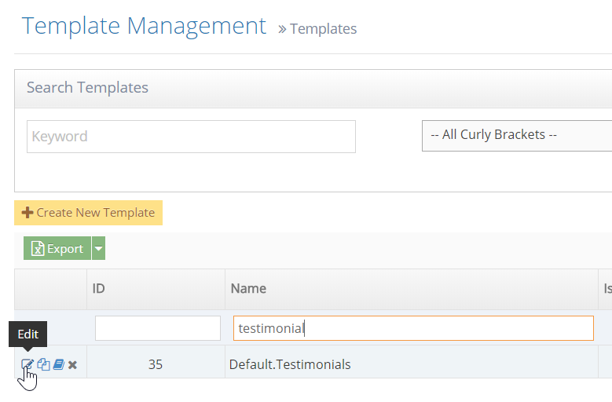Expand the Export dropdown arrow
The width and height of the screenshot is (612, 402).
[98, 249]
